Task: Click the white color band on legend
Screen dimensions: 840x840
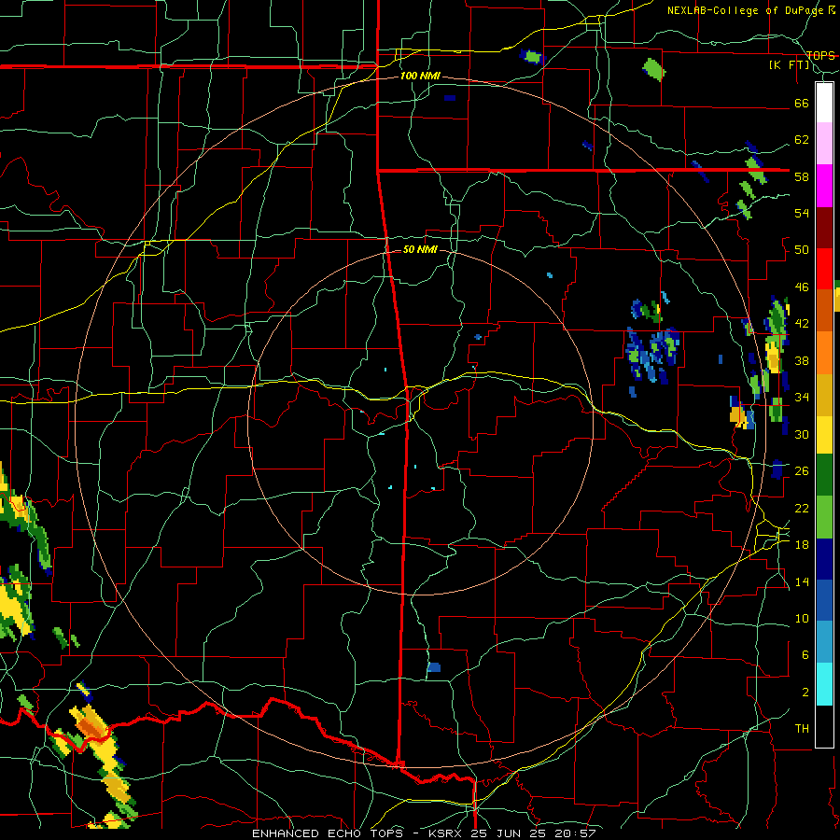Action: pos(824,103)
